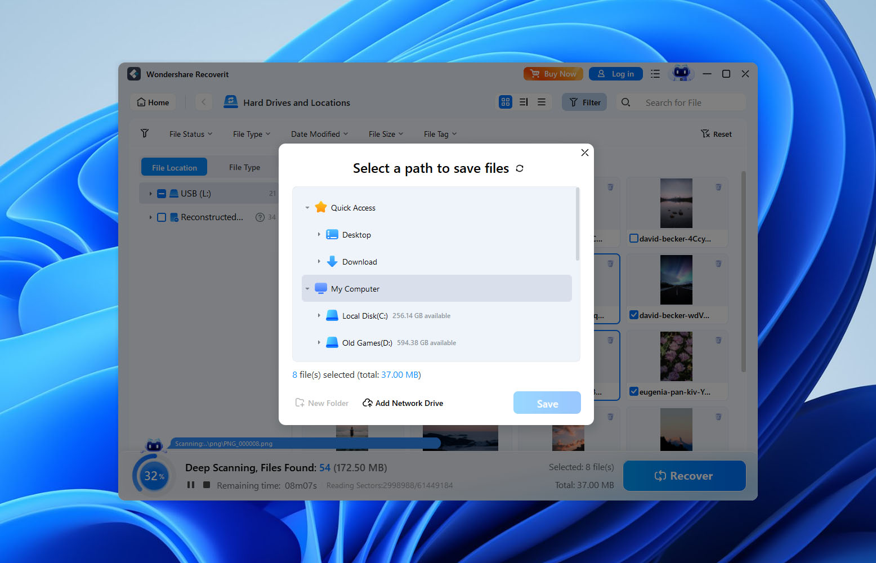
Task: Expand the USB (L:) tree node
Action: (x=150, y=194)
